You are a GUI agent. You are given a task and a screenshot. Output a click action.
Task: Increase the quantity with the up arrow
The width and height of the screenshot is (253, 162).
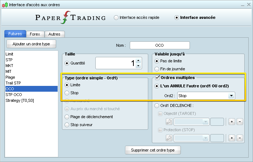pyautogui.click(x=138, y=61)
